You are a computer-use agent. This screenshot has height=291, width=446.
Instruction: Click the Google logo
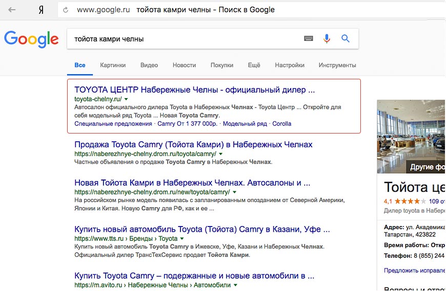[x=31, y=39]
